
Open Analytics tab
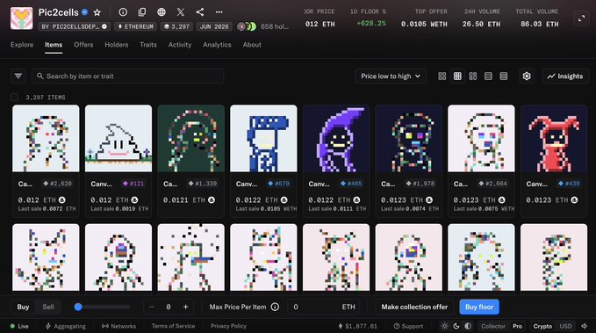pos(217,45)
